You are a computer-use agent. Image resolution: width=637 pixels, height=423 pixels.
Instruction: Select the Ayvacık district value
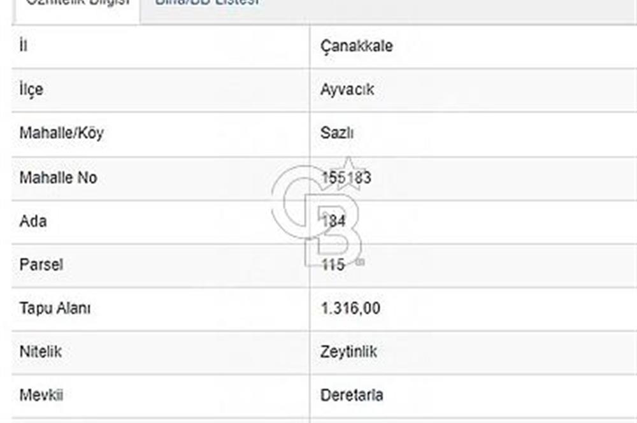point(347,90)
